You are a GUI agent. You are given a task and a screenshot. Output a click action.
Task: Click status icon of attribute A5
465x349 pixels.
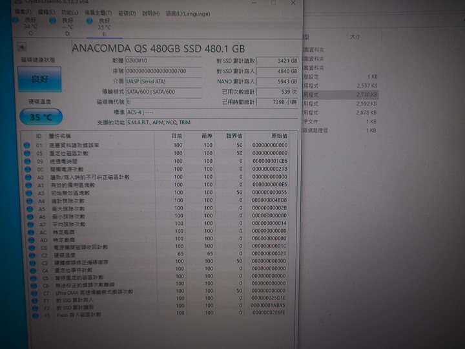(x=30, y=209)
